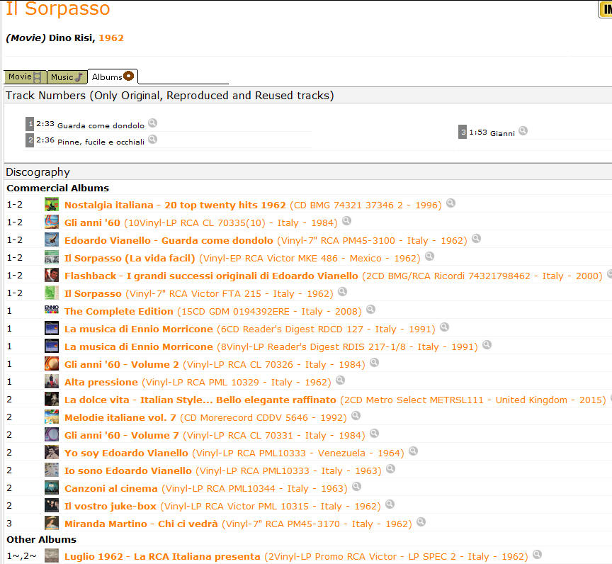612x564 pixels.
Task: Click Il vostro juke-box cover thumbnail
Action: [52, 505]
